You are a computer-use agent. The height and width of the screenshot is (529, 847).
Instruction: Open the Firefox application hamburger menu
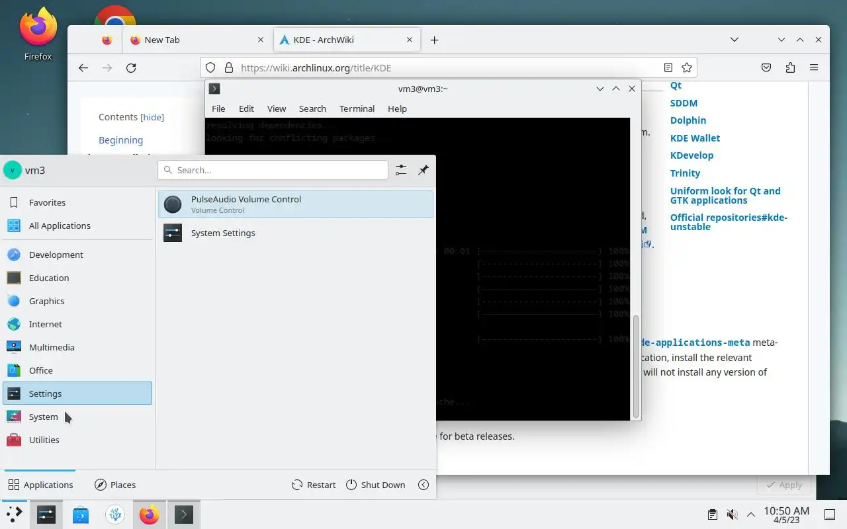click(x=814, y=67)
